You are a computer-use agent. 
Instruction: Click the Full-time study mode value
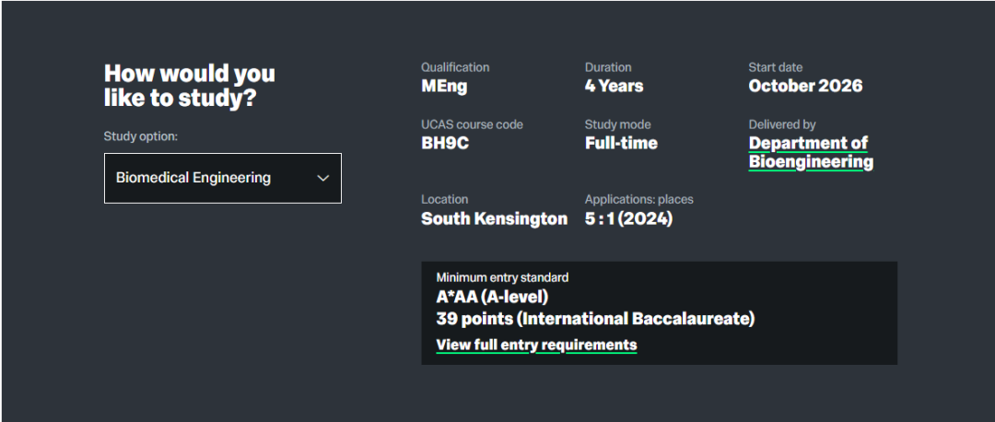[x=621, y=144]
